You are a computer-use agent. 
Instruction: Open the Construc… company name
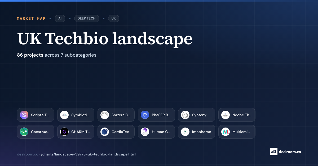tap(40, 132)
